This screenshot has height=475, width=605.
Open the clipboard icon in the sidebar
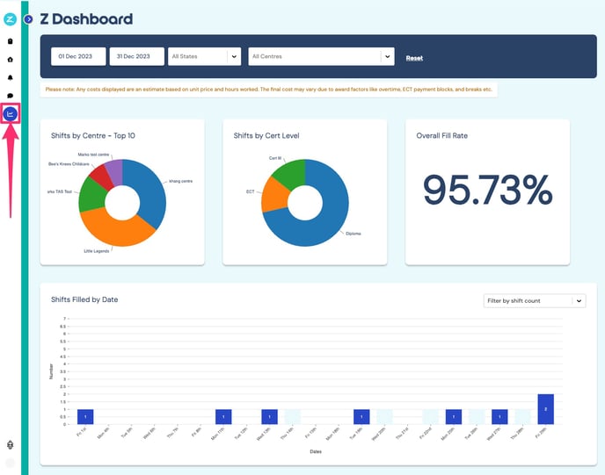11,40
